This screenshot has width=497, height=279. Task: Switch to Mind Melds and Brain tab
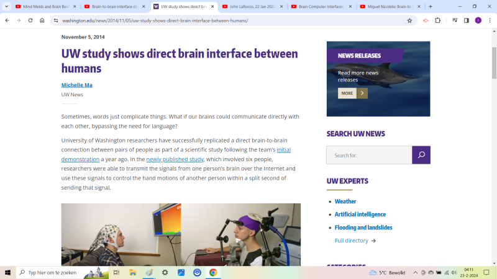[45, 6]
